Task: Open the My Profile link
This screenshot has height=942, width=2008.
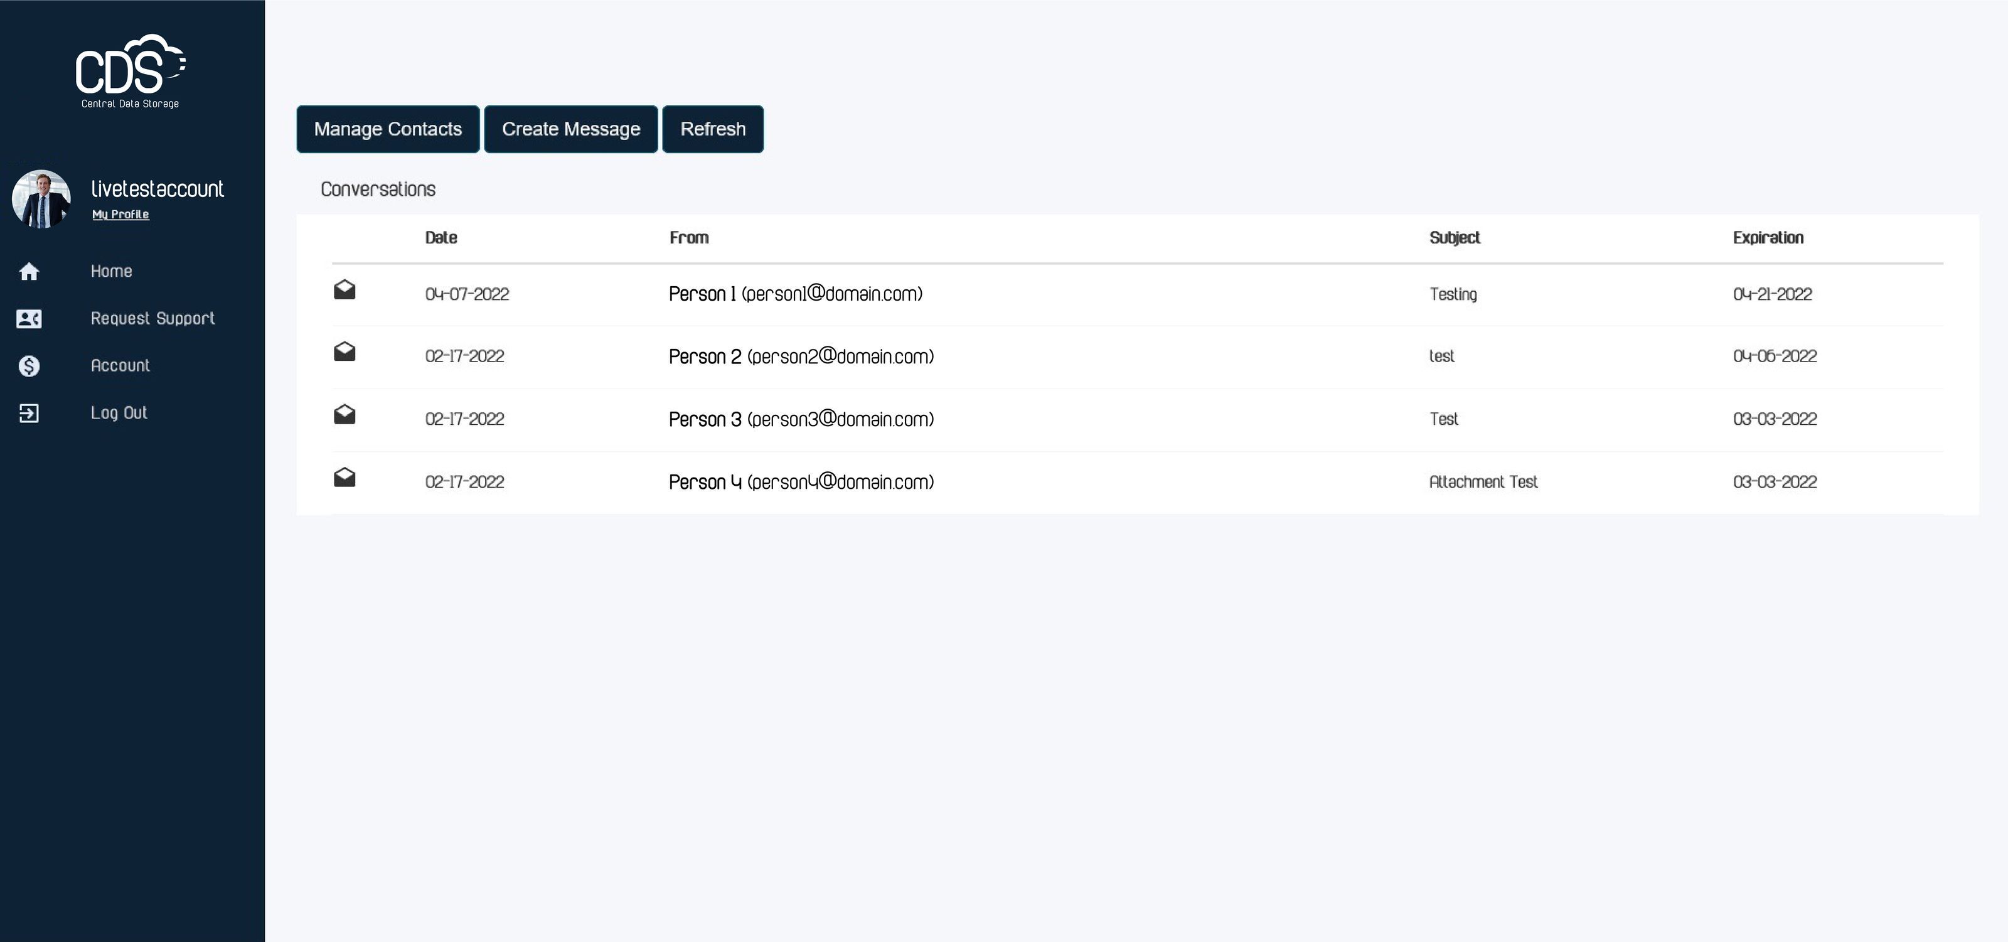Action: click(120, 215)
